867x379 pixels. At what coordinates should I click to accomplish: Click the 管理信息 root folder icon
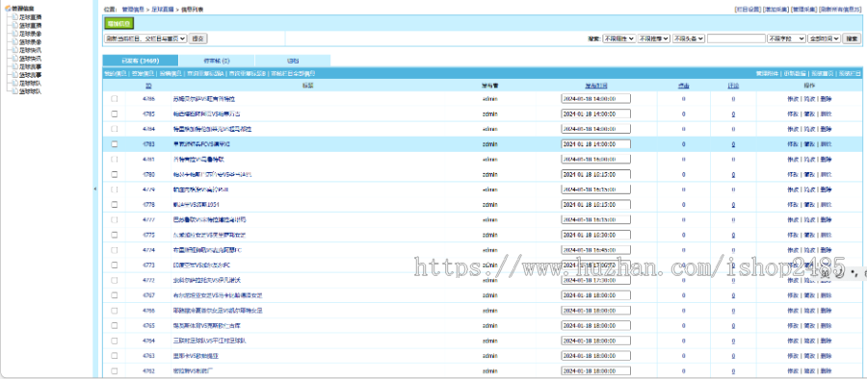pyautogui.click(x=8, y=9)
